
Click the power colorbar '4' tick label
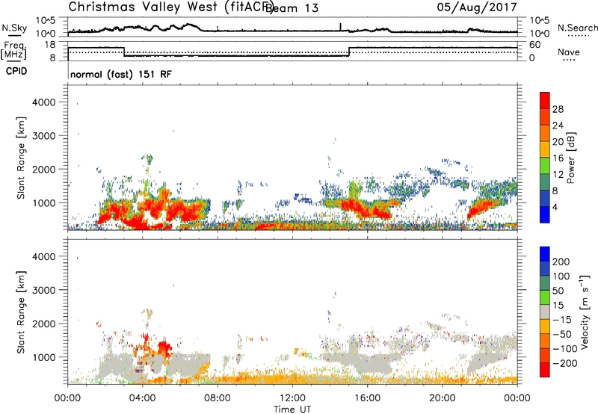click(x=555, y=208)
